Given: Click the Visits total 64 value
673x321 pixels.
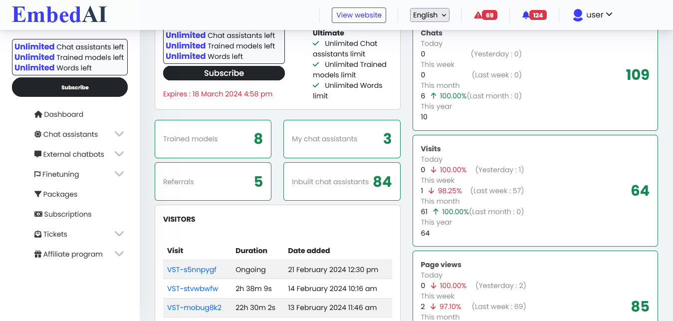Looking at the screenshot, I should click(x=640, y=191).
